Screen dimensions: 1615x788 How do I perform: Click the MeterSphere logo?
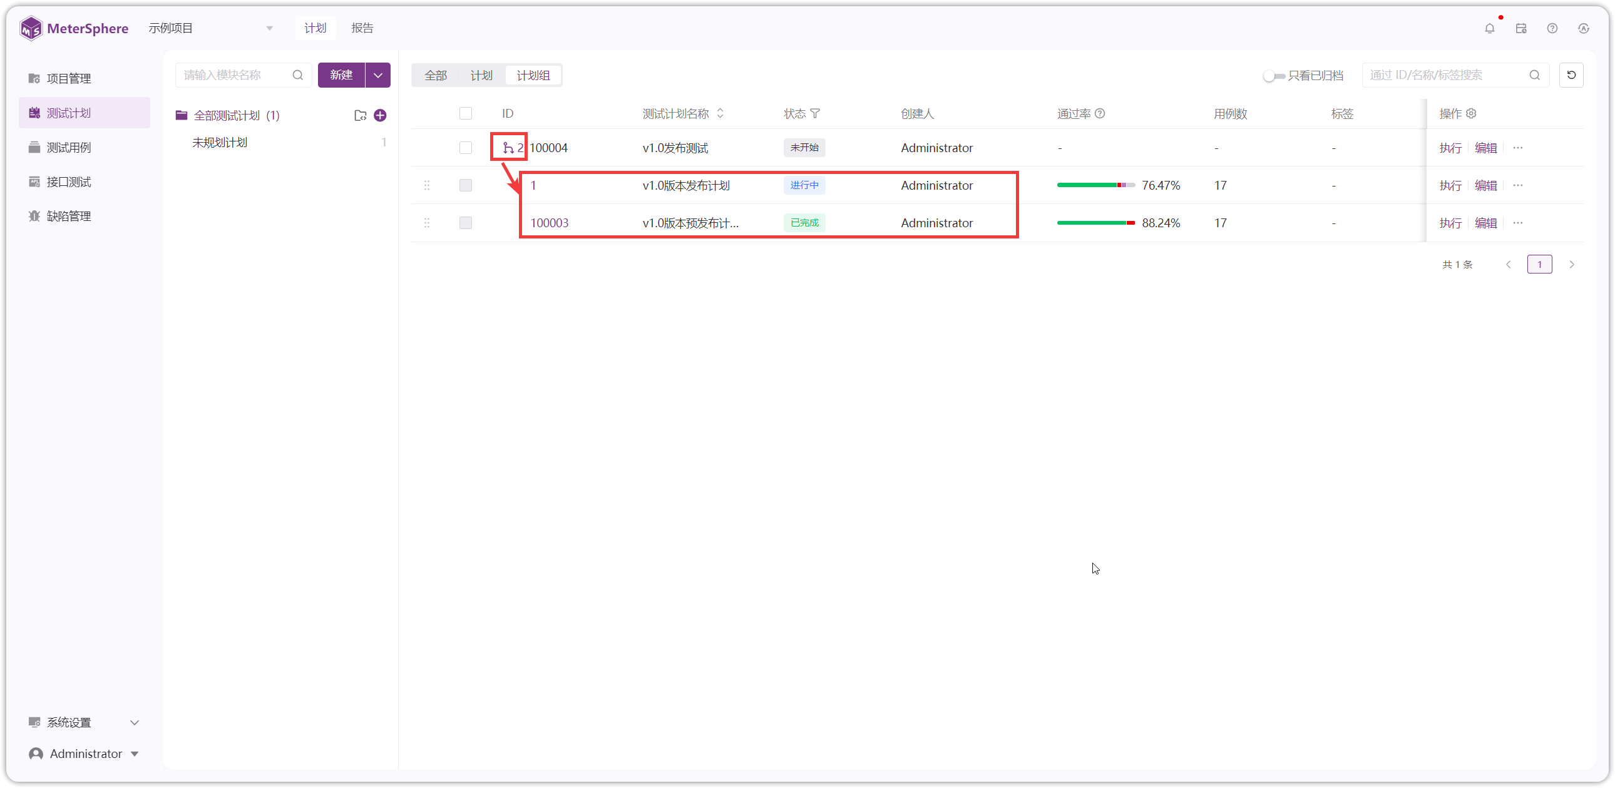[x=74, y=28]
